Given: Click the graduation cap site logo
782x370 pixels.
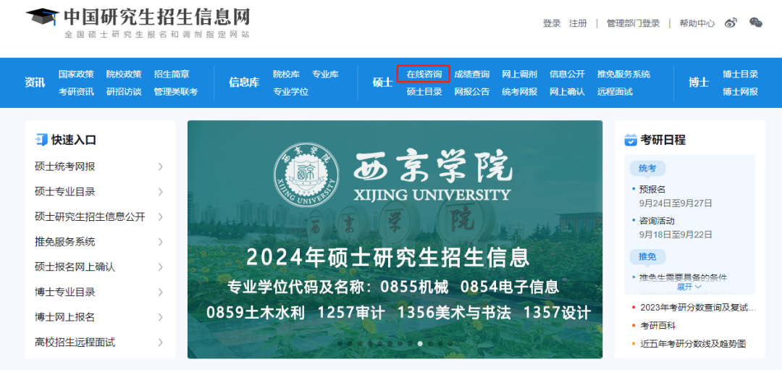Looking at the screenshot, I should point(43,17).
